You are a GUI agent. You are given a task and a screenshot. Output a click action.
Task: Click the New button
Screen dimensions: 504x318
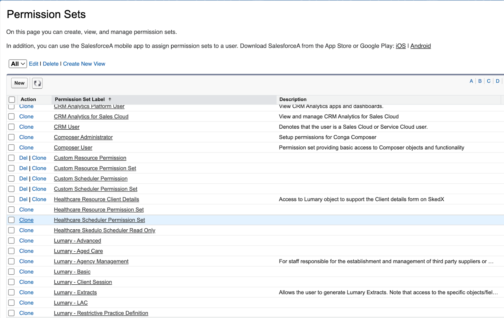click(x=20, y=83)
